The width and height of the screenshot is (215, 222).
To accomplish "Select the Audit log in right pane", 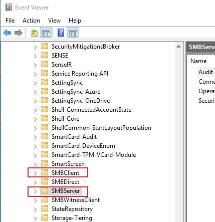I will 206,72.
